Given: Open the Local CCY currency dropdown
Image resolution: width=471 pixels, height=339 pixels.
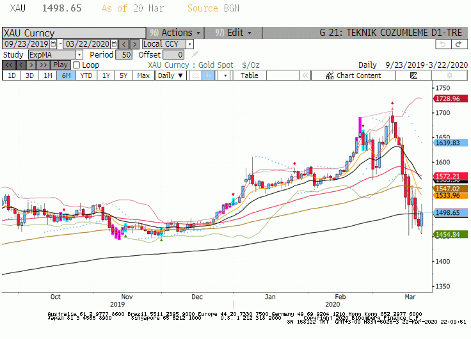Looking at the screenshot, I should [189, 44].
